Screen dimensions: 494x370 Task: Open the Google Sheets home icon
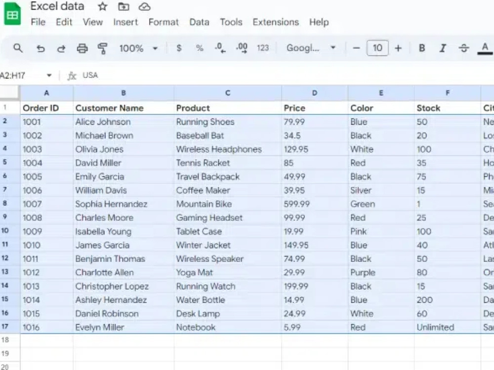12,14
